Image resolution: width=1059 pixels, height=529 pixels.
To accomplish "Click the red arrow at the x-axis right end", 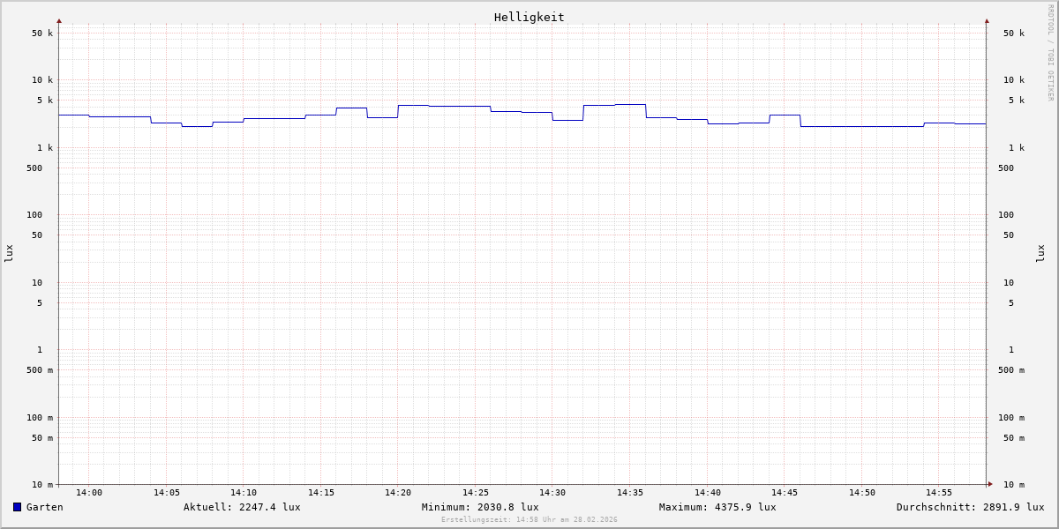I will [990, 484].
